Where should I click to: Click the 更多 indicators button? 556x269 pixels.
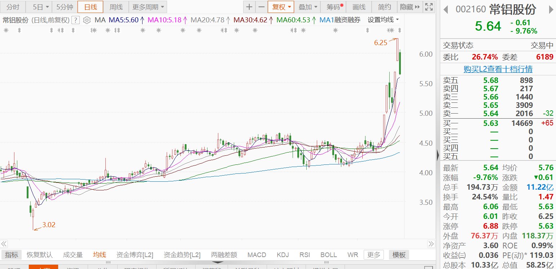coord(373,255)
